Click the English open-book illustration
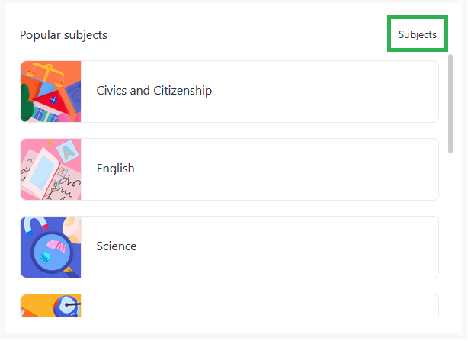468x341 pixels. tap(51, 169)
